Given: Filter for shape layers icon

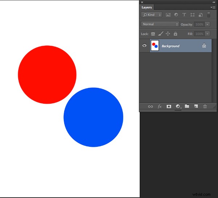Looking at the screenshot, I should pos(193,15).
